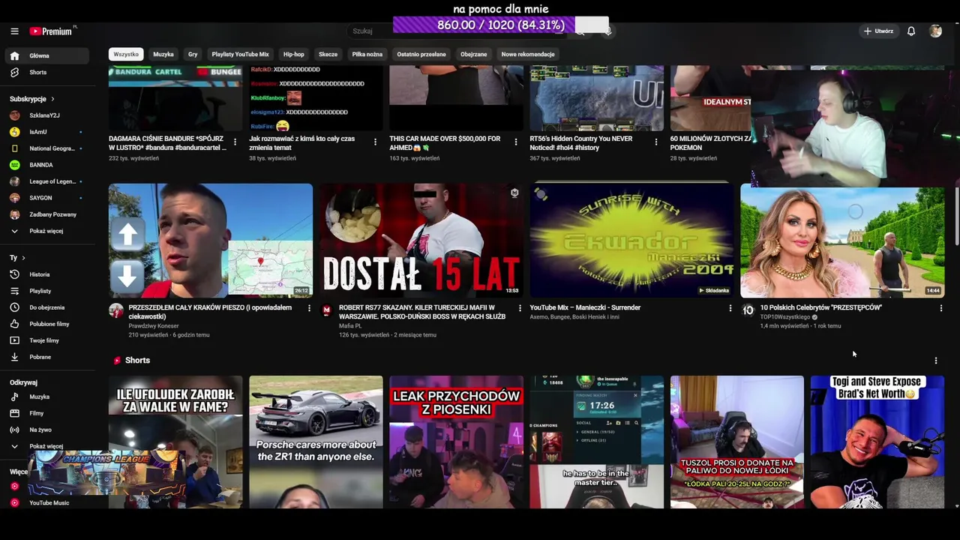
Task: Expand the Subskrypcje section chevron
Action: pos(52,99)
